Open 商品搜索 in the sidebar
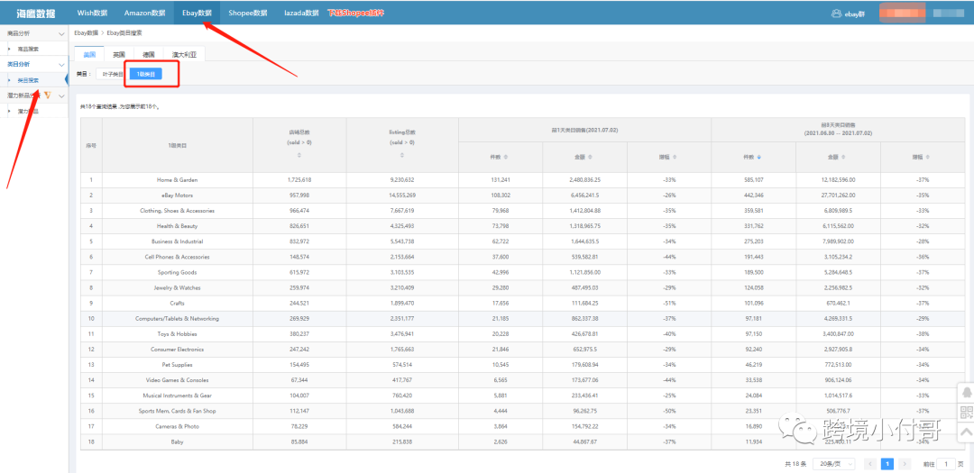Image resolution: width=974 pixels, height=473 pixels. tap(29, 49)
